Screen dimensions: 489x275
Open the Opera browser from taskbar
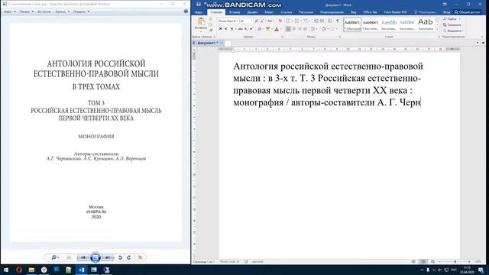(x=18, y=270)
